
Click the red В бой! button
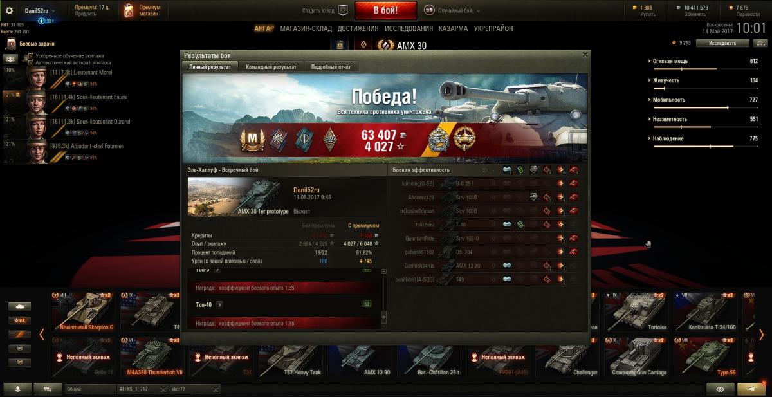coord(385,10)
